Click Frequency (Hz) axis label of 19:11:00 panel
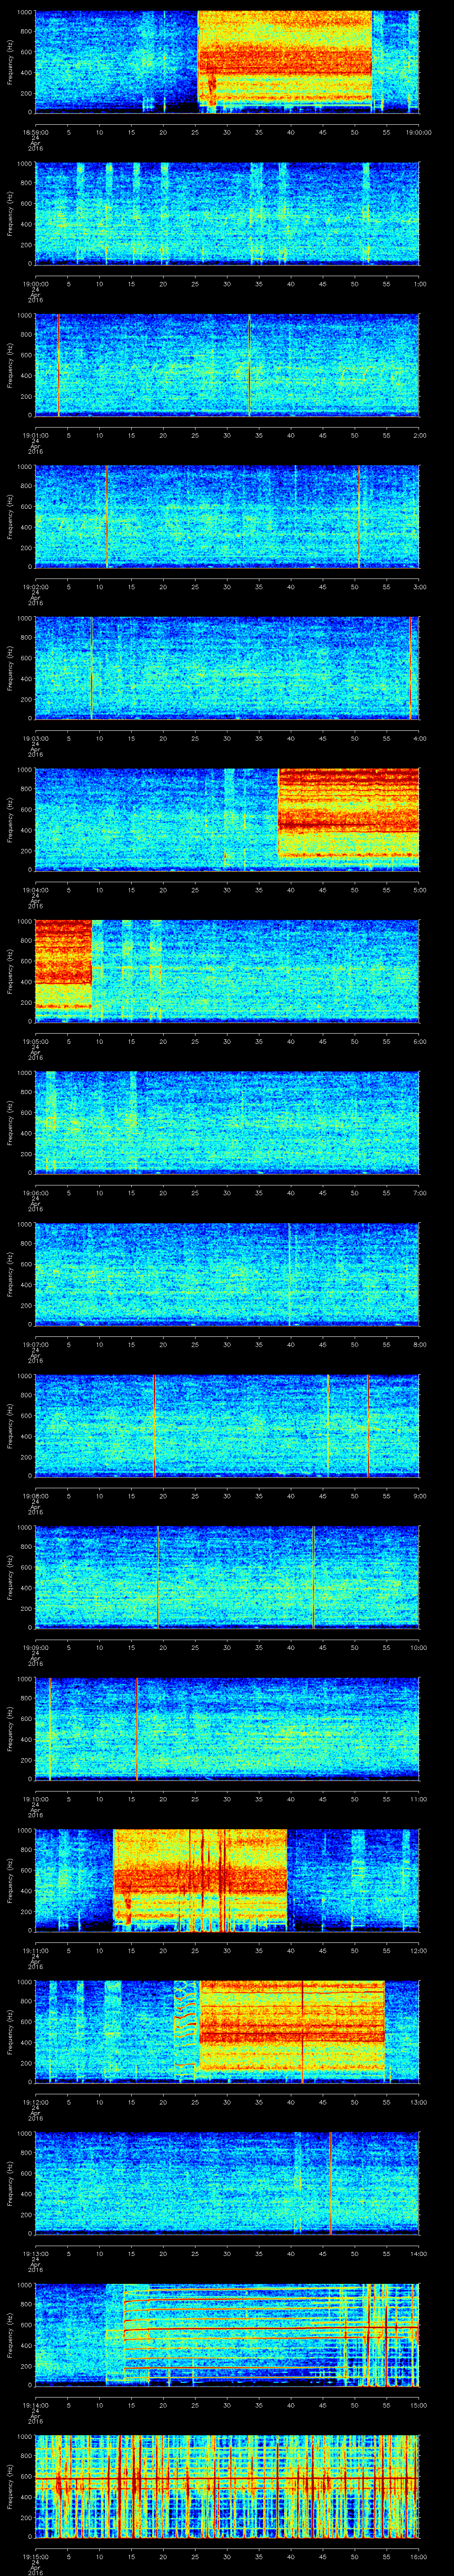Viewport: 454px width, 2576px height. click(10, 1880)
